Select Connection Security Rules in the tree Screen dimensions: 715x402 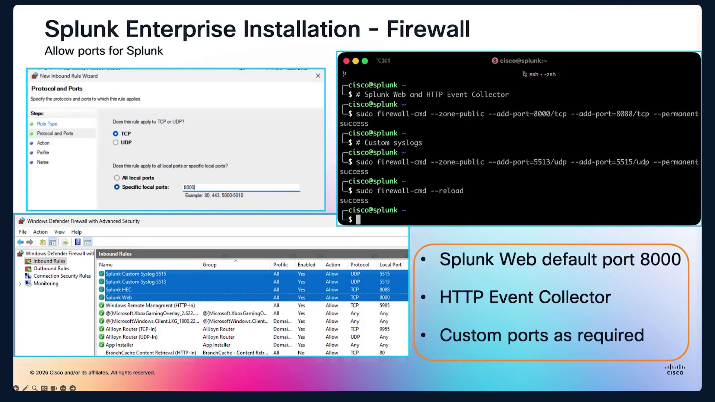(x=62, y=276)
